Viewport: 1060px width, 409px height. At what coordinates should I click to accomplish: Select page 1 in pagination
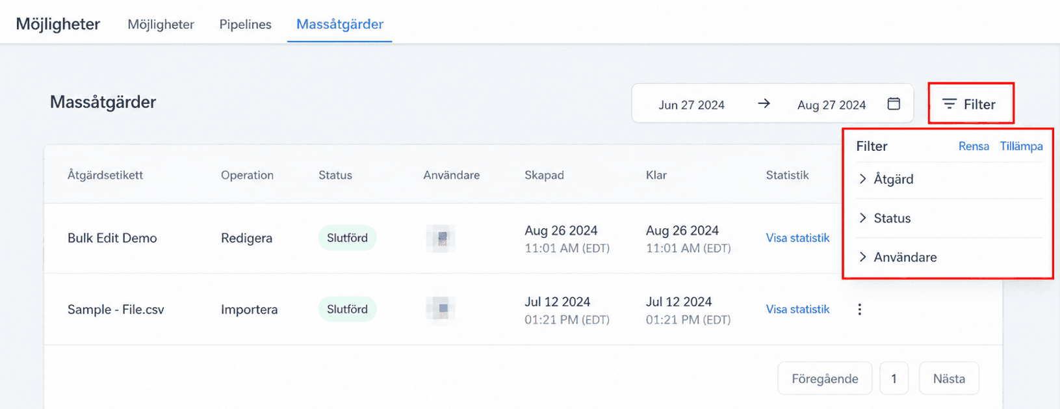[894, 378]
